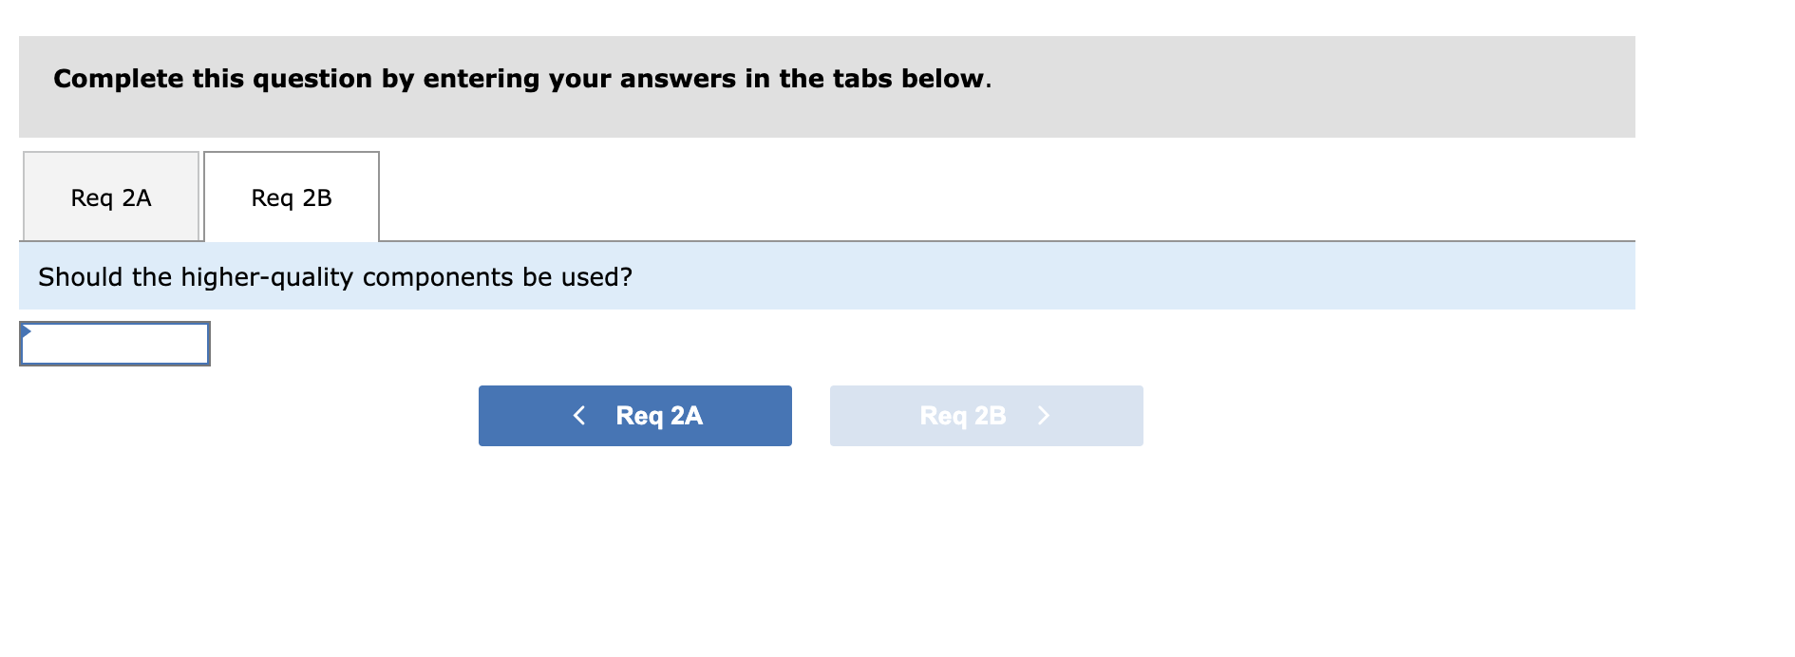Click the left chevron on Req 2A button
The height and width of the screenshot is (657, 1795).
point(580,415)
